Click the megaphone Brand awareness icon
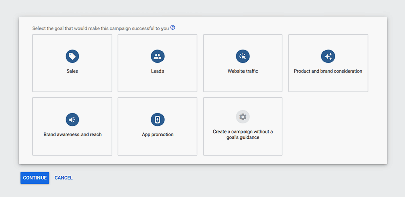The height and width of the screenshot is (197, 405). (x=72, y=119)
